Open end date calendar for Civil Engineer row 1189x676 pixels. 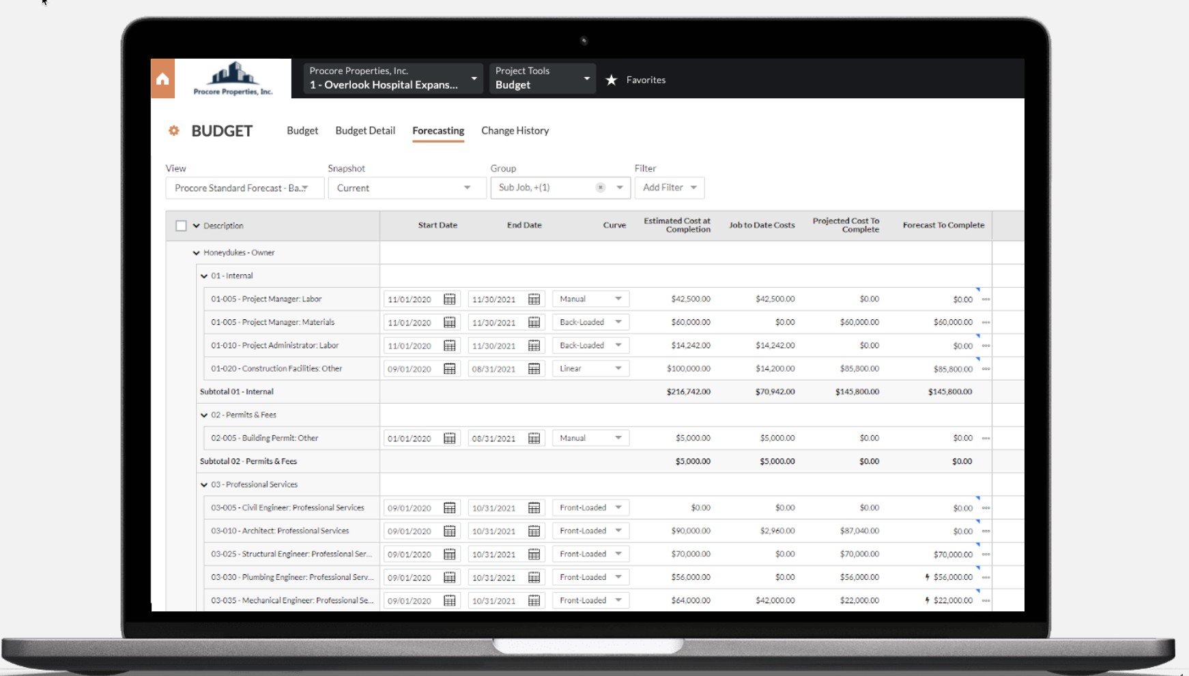(534, 508)
